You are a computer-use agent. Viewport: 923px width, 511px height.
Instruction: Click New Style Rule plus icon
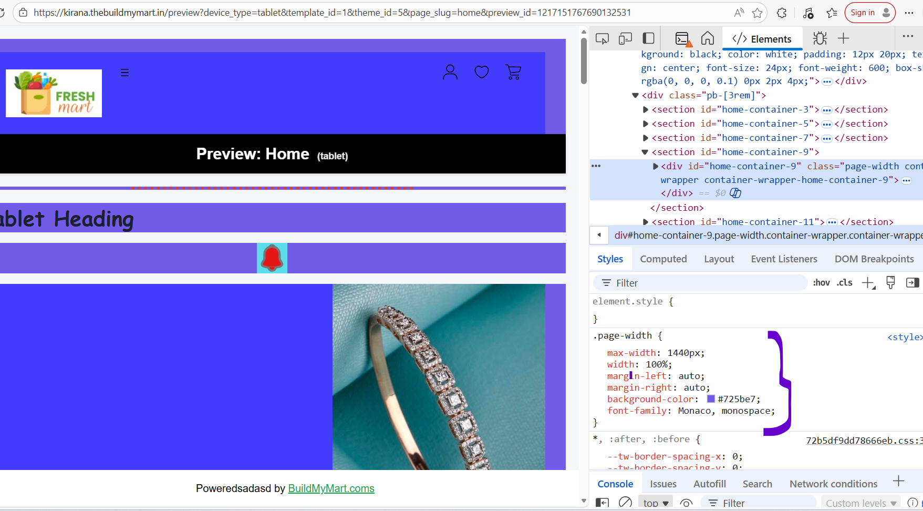tap(868, 283)
